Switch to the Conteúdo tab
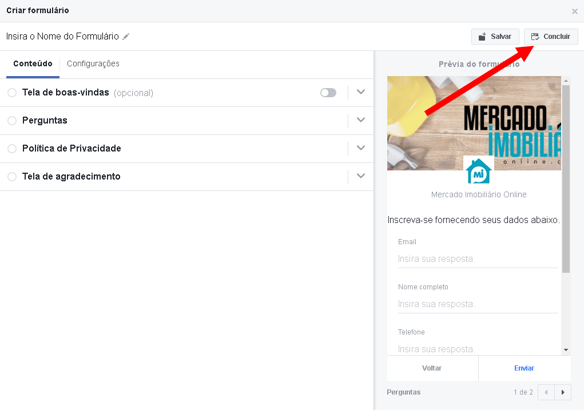Viewport: 584px width, 410px height. (x=33, y=63)
